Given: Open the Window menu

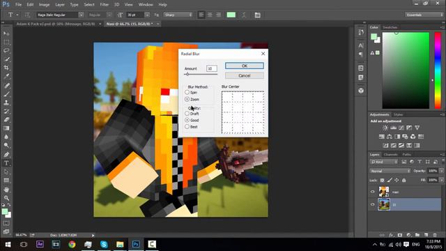Looking at the screenshot, I should (146, 5).
